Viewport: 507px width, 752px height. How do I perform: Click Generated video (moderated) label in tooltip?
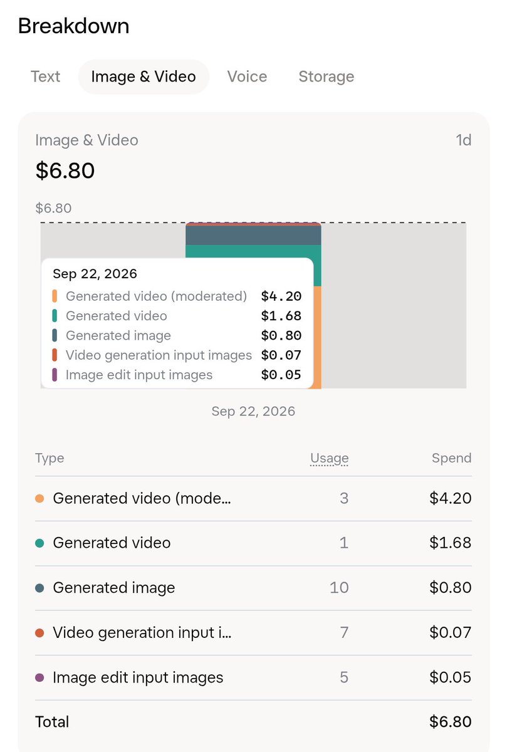click(157, 296)
